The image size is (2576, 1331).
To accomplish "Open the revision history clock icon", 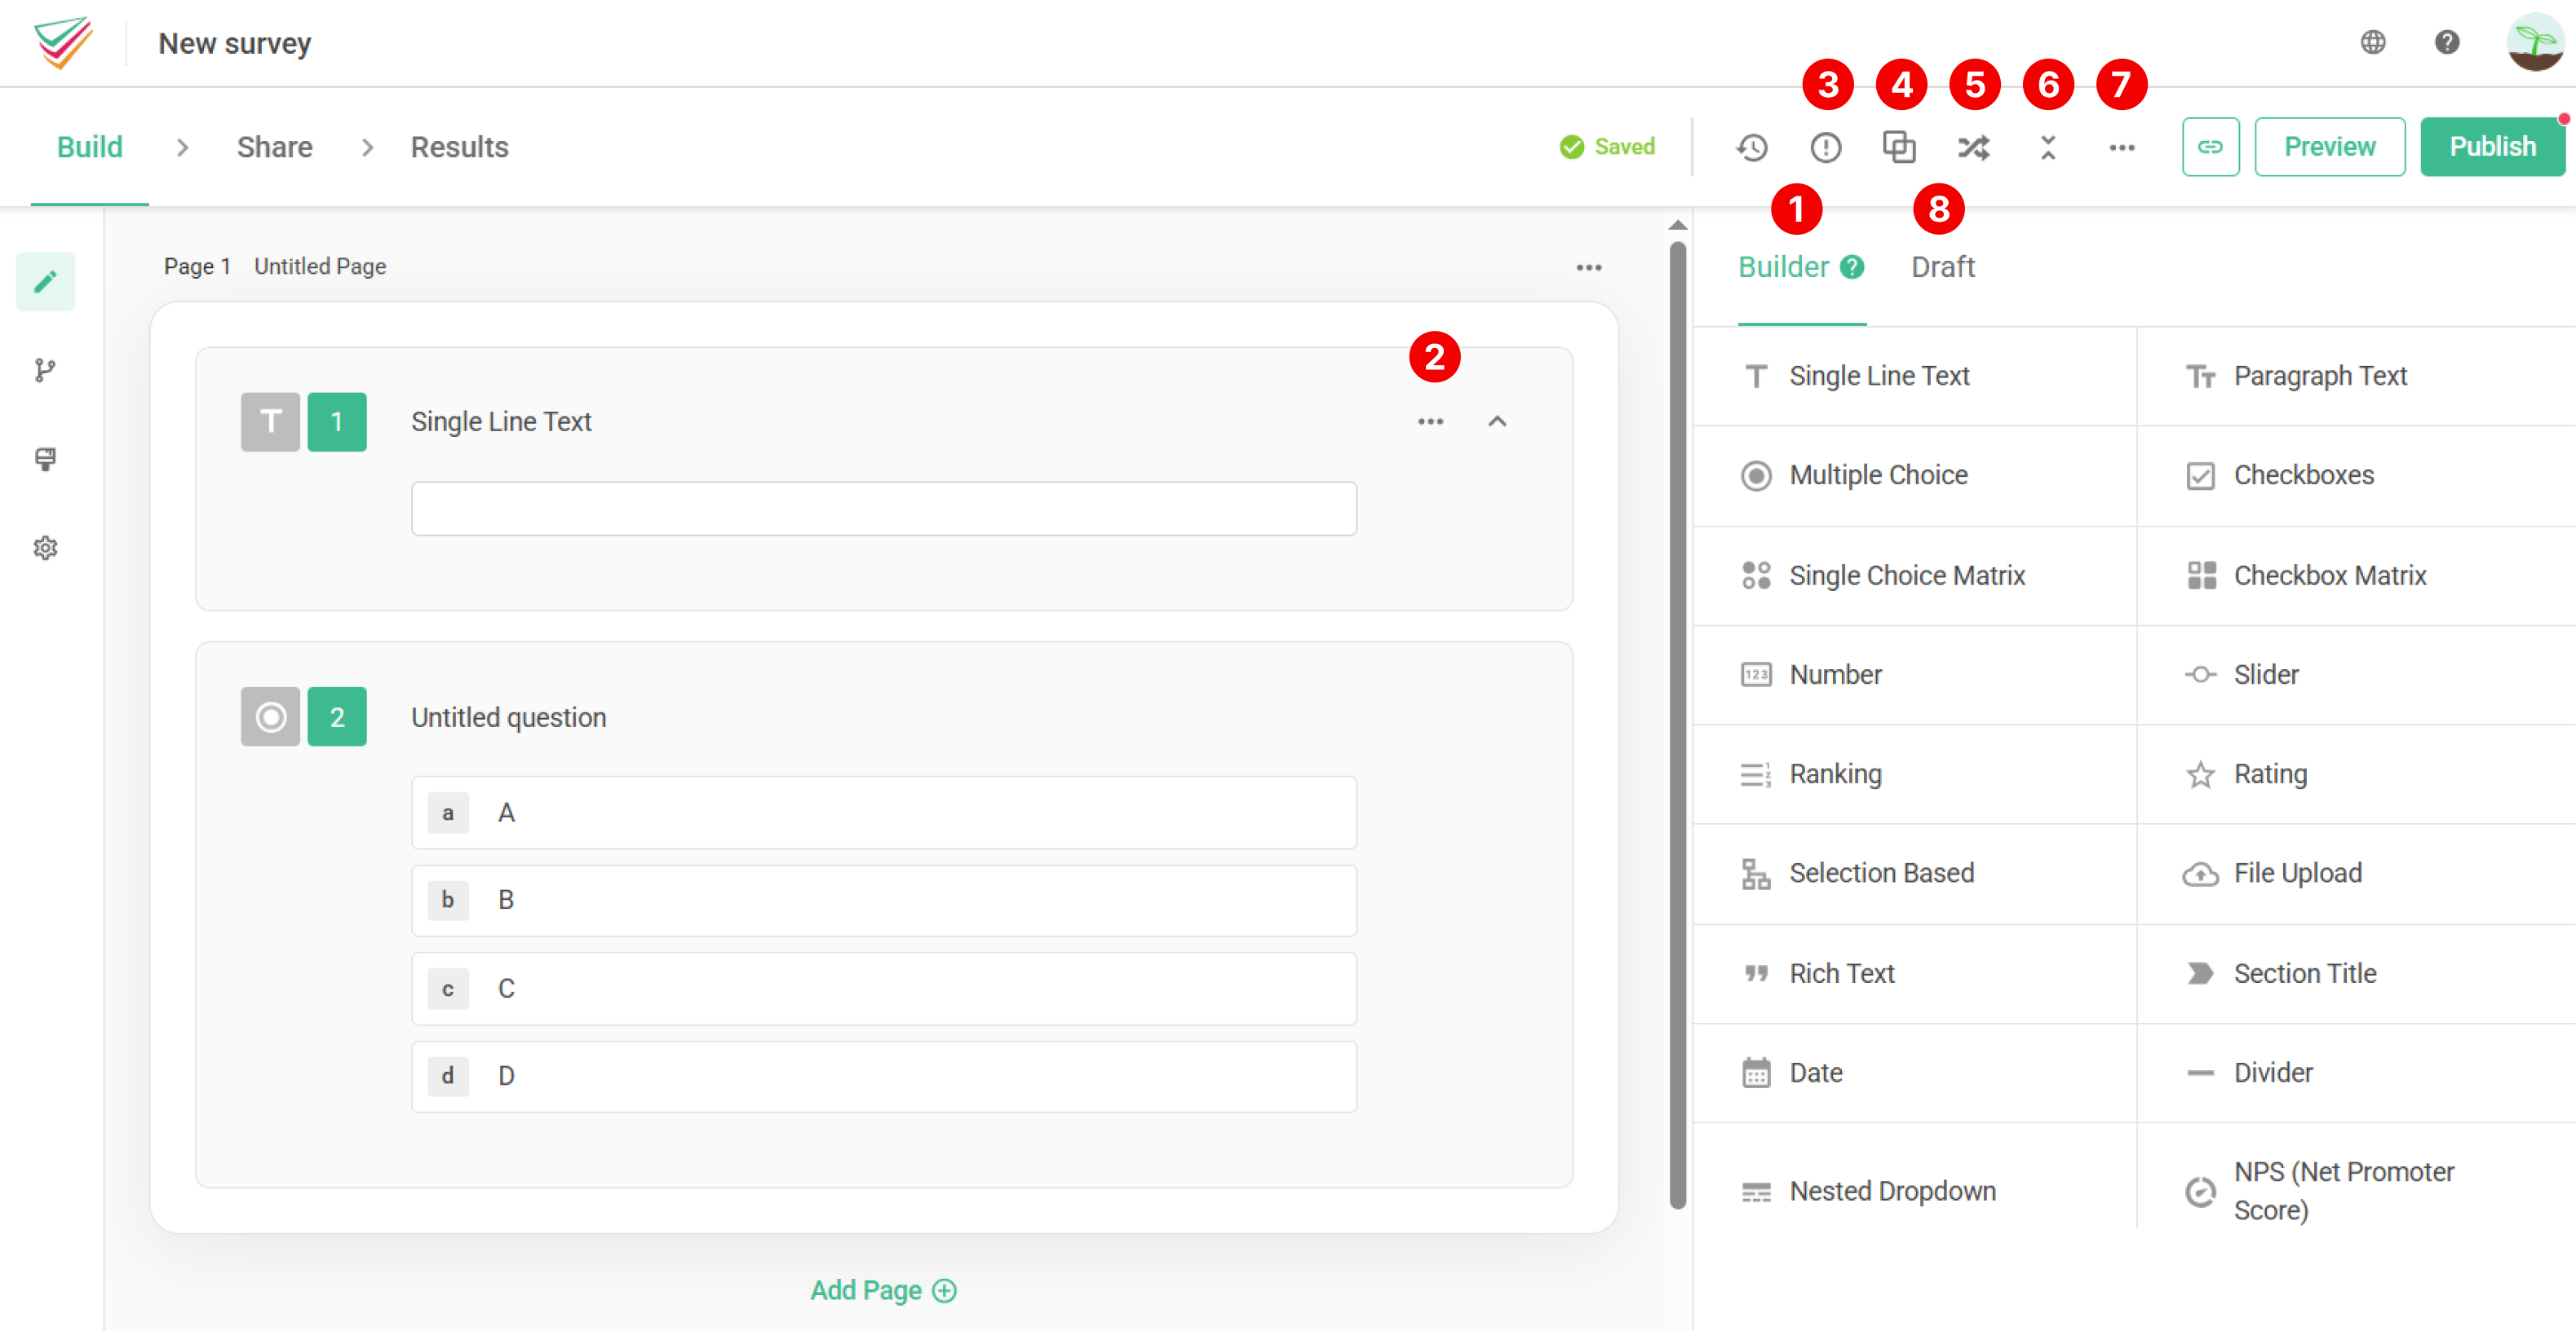I will [x=1752, y=148].
